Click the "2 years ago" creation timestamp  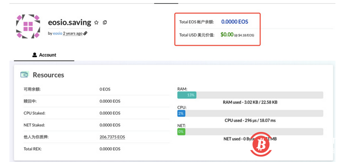(x=73, y=33)
